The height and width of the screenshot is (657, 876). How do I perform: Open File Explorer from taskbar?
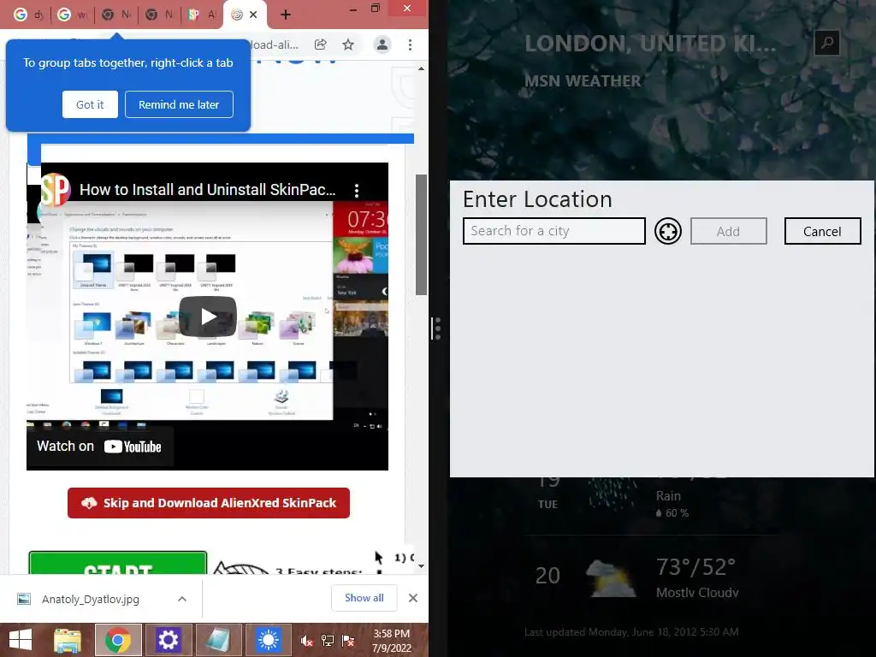click(68, 640)
